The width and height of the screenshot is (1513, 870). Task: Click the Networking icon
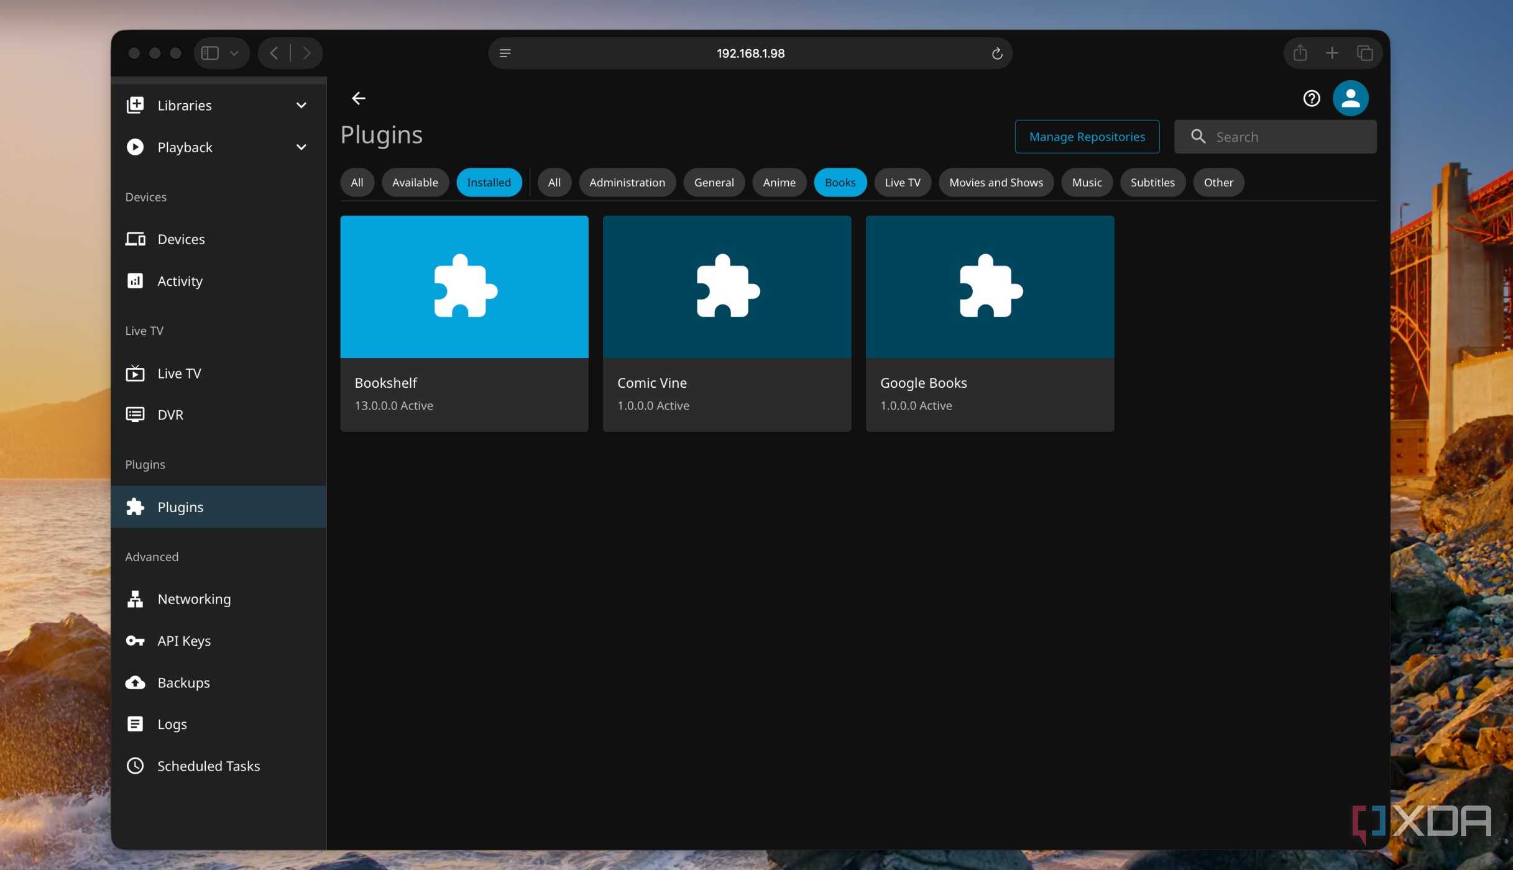click(135, 598)
